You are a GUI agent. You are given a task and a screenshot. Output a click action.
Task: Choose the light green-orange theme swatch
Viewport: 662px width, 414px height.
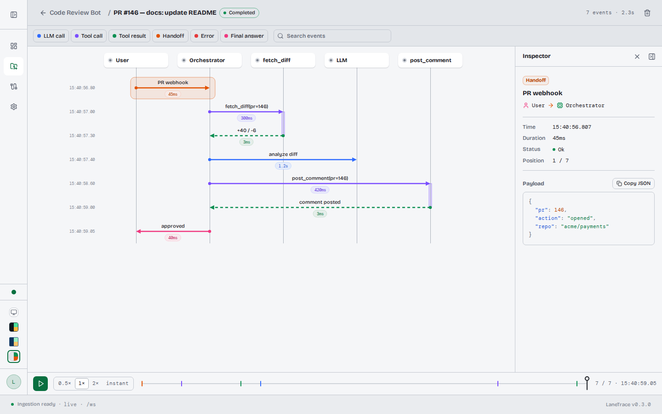pos(14,356)
